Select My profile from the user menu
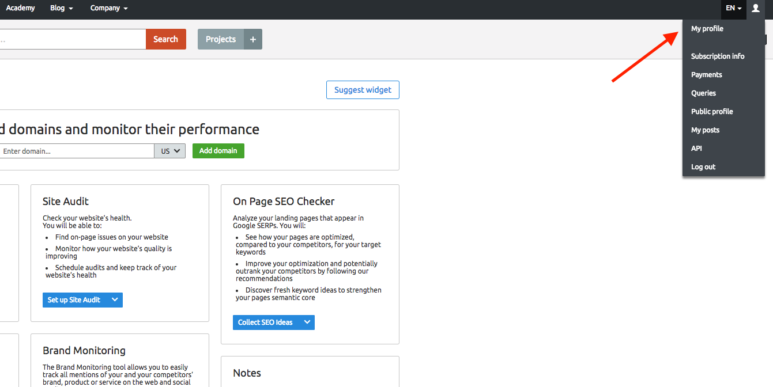This screenshot has height=387, width=773. pyautogui.click(x=707, y=29)
